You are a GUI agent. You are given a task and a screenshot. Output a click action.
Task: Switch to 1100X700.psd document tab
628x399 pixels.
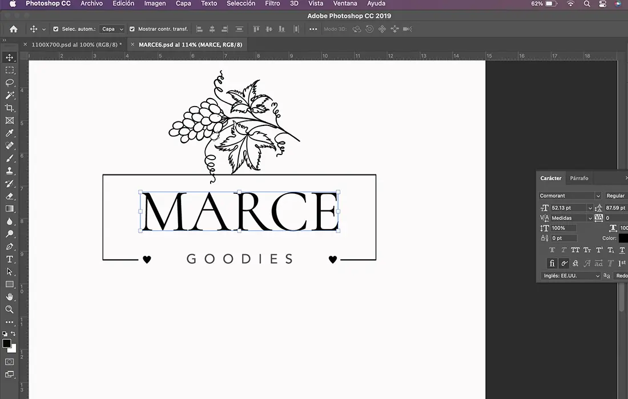77,44
